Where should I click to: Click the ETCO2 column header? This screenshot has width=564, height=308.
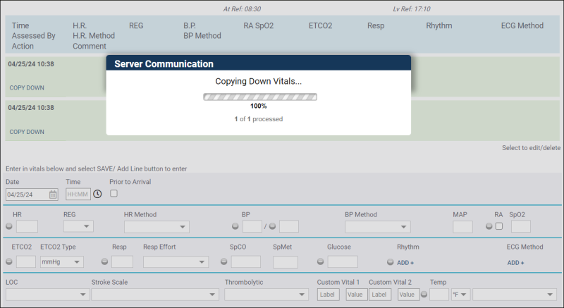(x=320, y=25)
